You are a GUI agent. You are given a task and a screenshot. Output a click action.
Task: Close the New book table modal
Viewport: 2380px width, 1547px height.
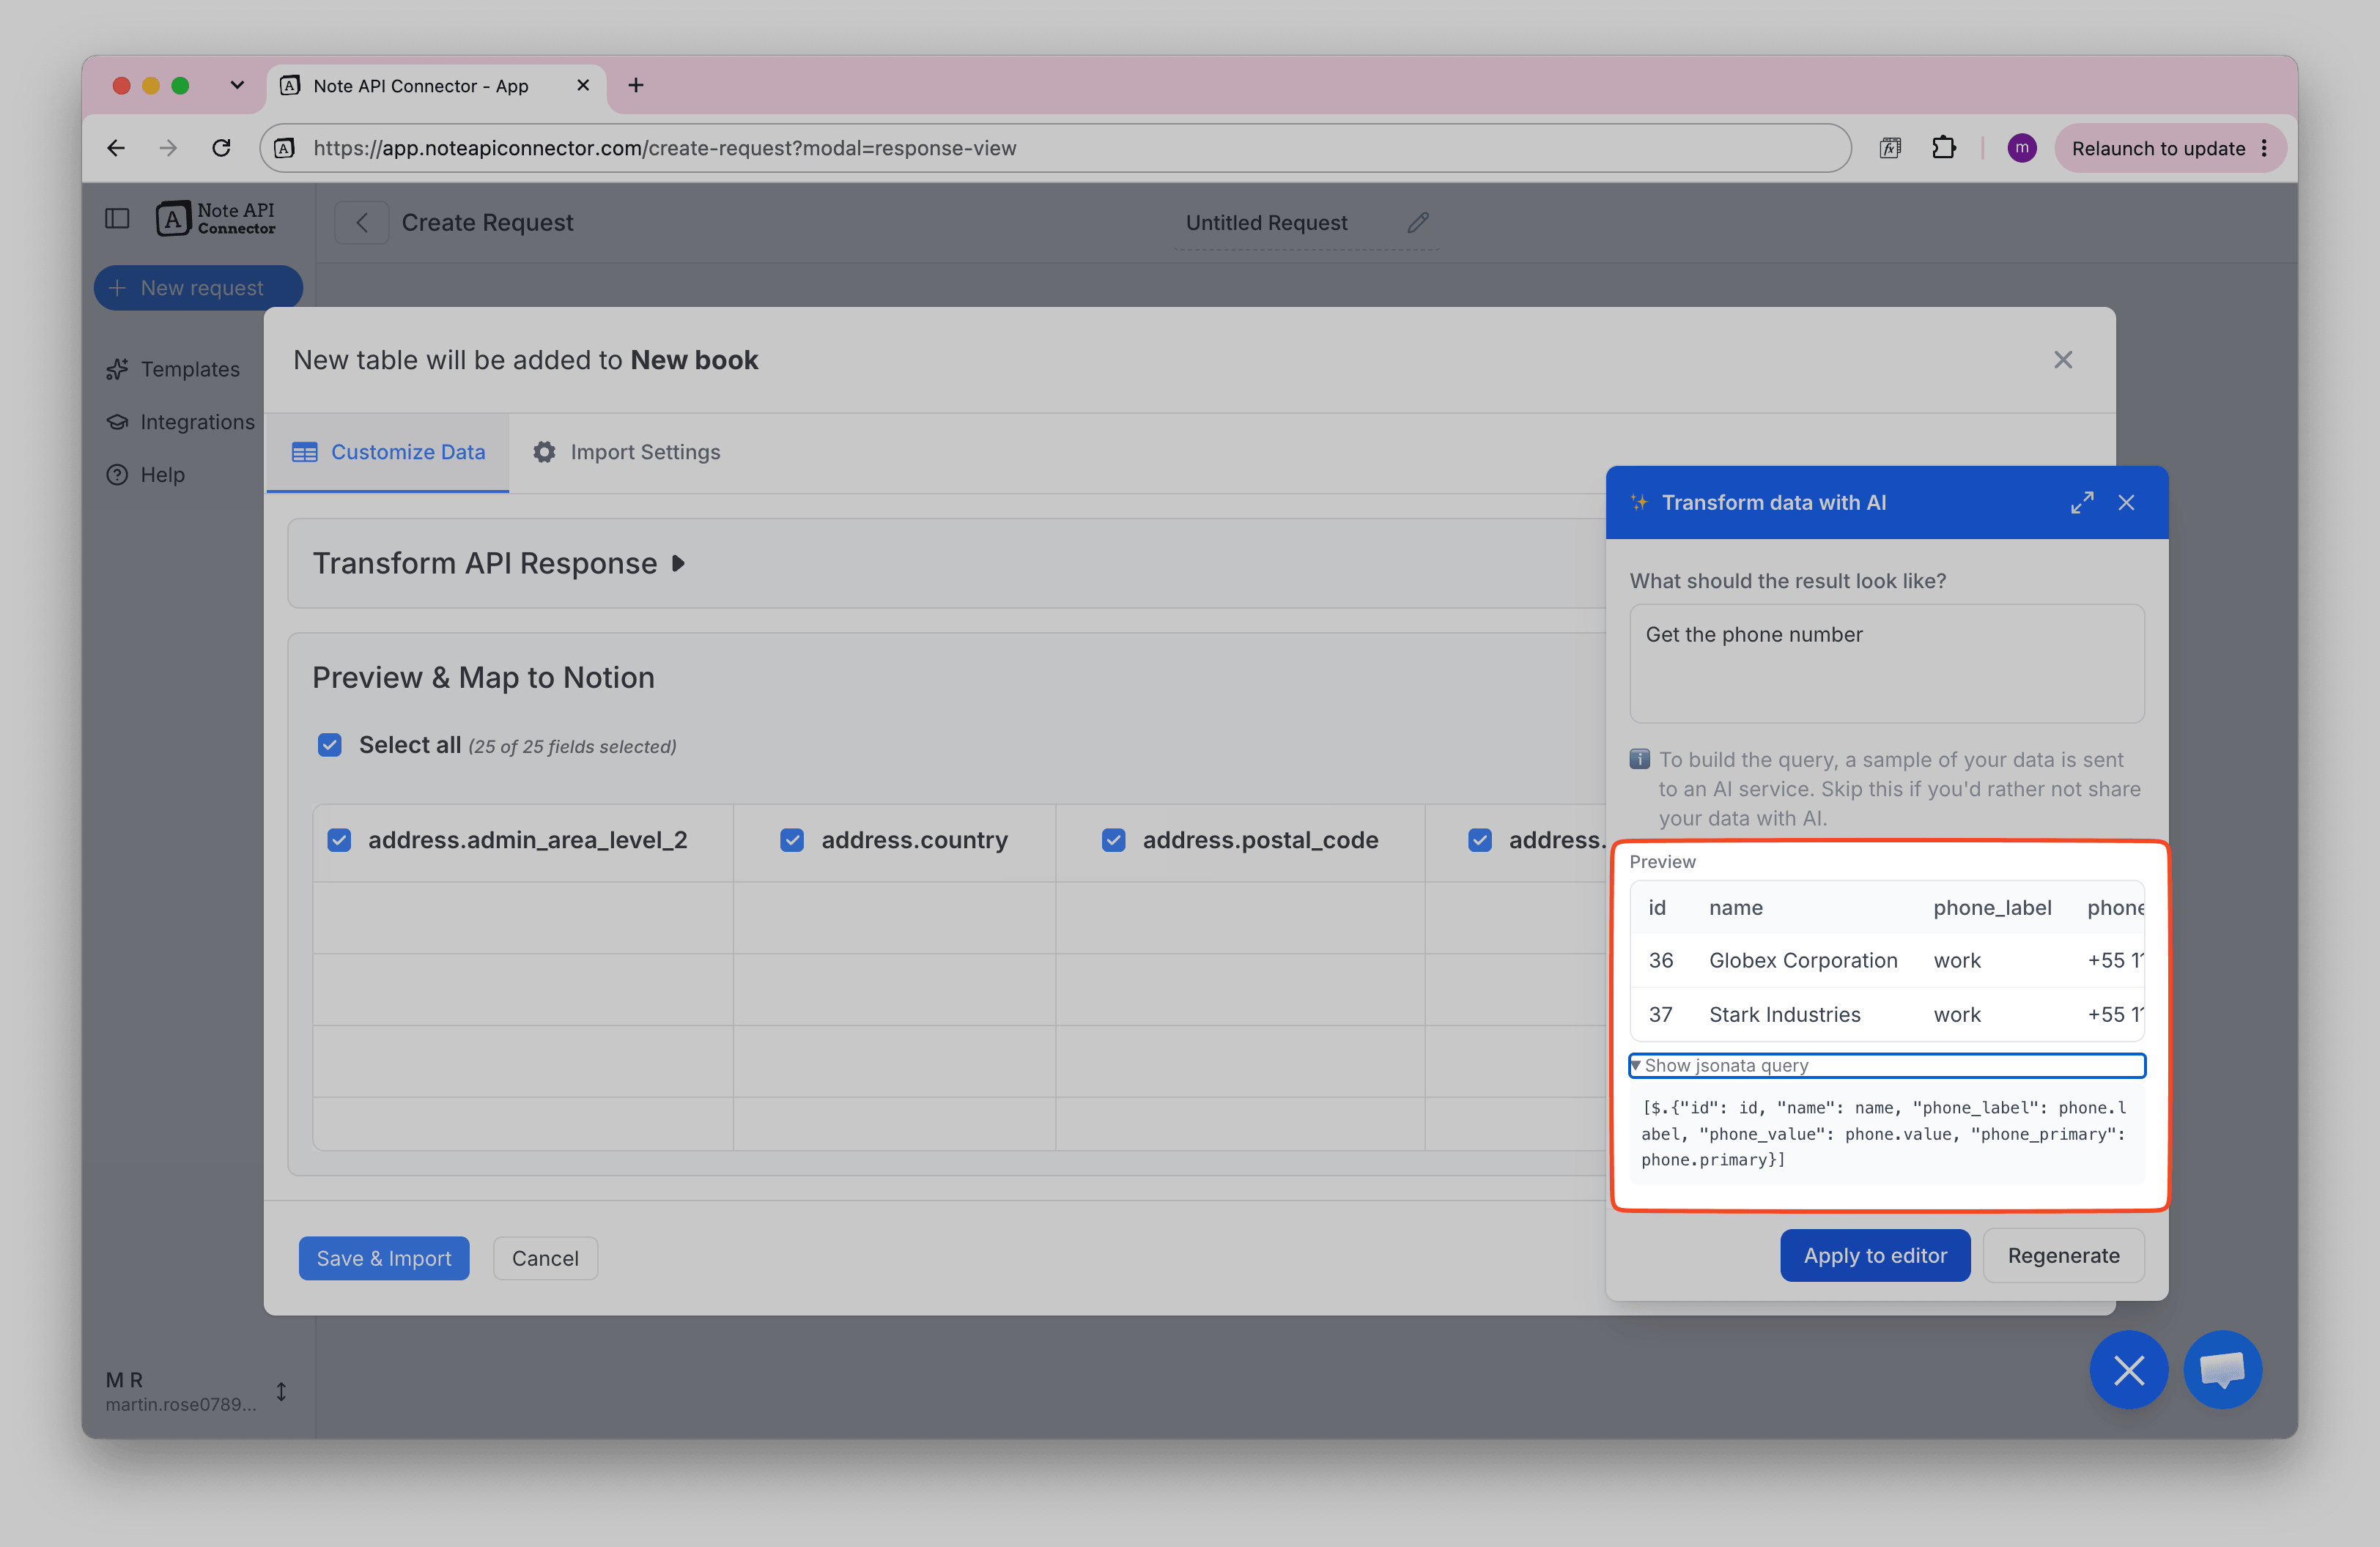coord(2063,360)
